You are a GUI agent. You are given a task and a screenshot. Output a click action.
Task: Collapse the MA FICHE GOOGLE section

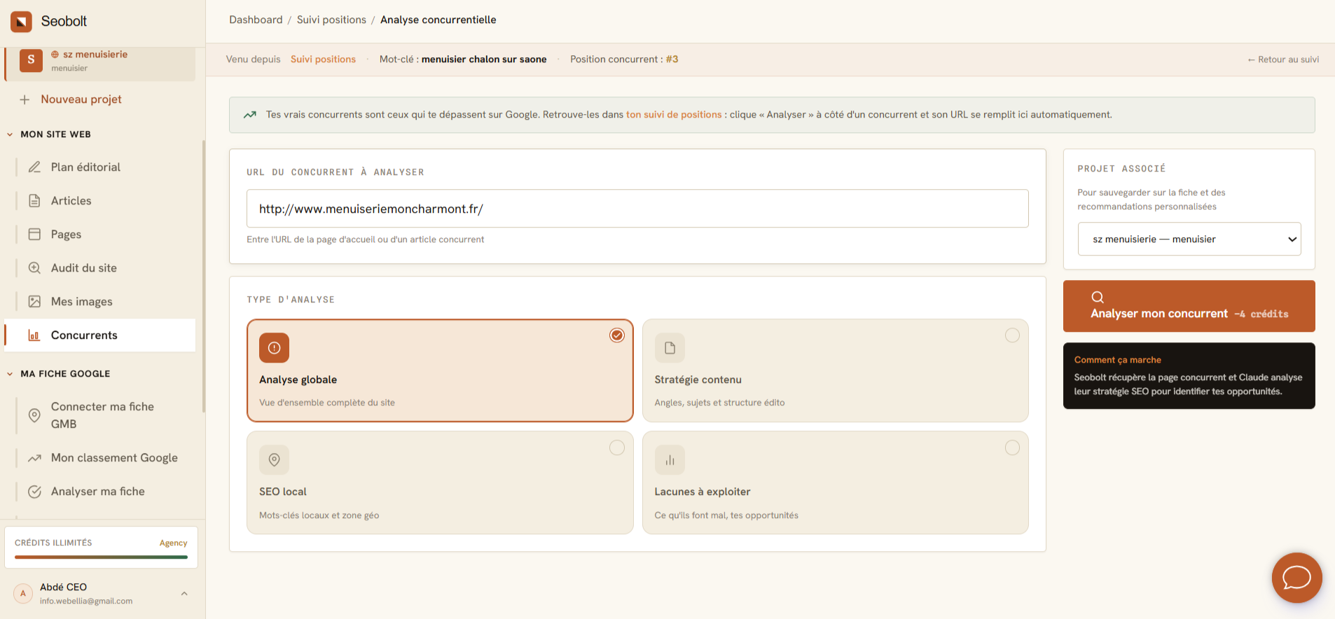(10, 374)
